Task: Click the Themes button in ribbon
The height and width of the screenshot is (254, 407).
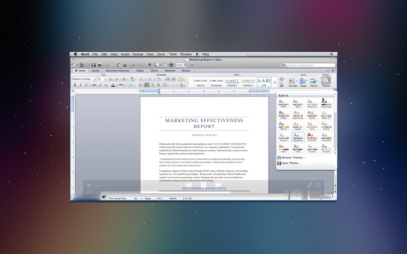Action: point(326,82)
